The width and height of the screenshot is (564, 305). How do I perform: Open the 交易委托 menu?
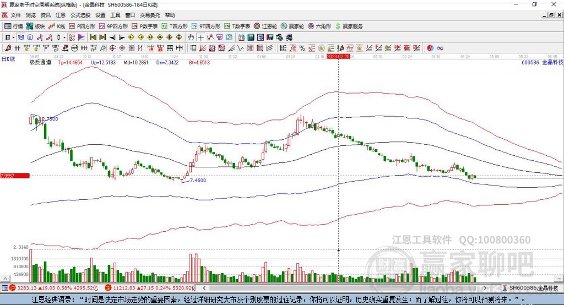(150, 15)
